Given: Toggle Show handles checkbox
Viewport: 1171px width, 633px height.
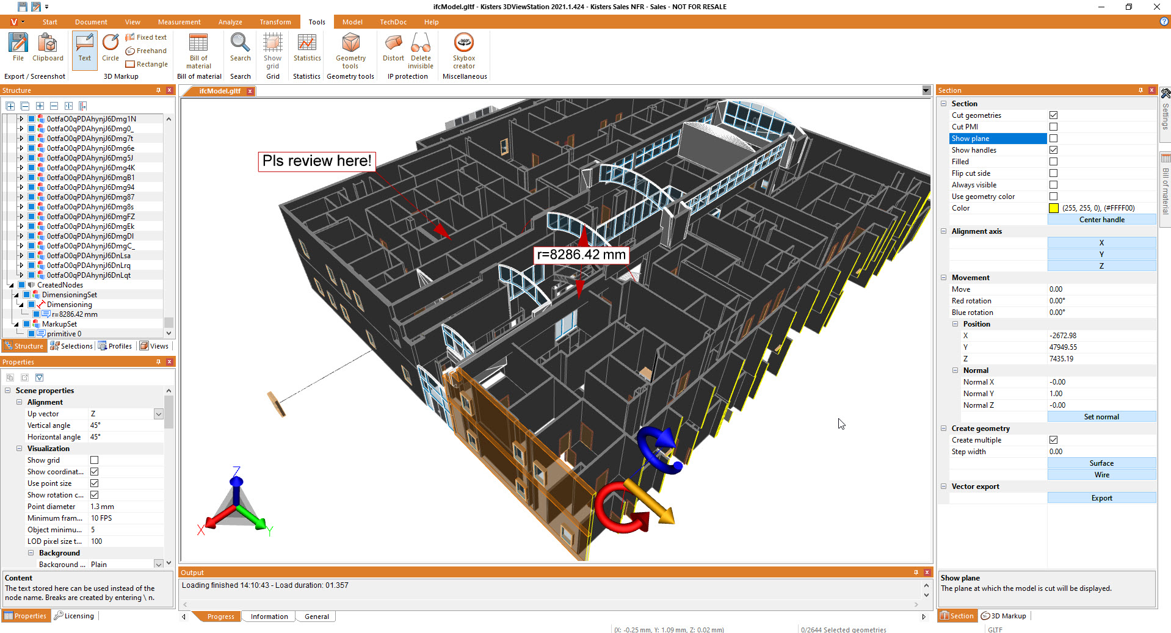Looking at the screenshot, I should pyautogui.click(x=1053, y=150).
